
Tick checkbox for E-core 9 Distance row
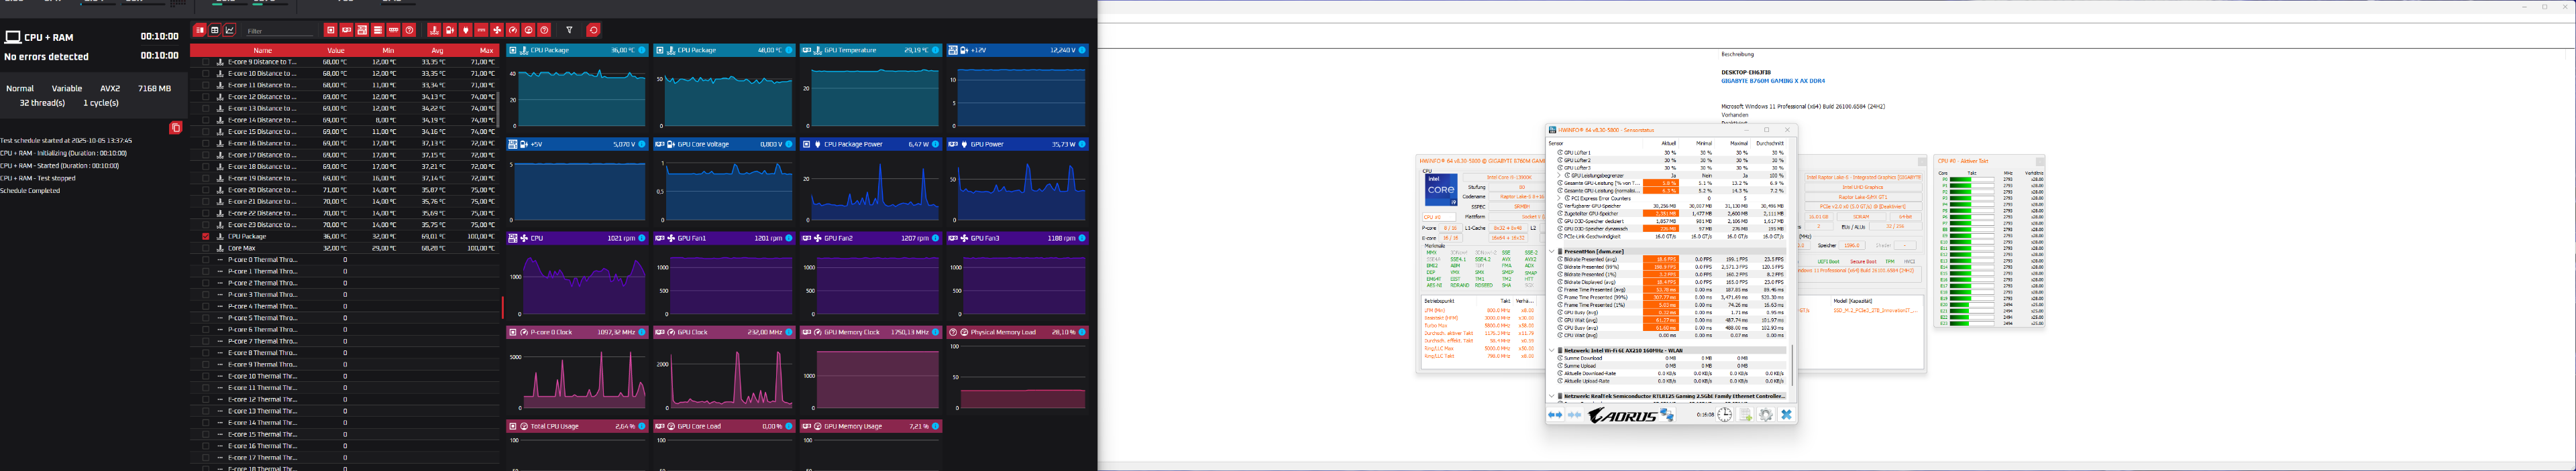206,62
